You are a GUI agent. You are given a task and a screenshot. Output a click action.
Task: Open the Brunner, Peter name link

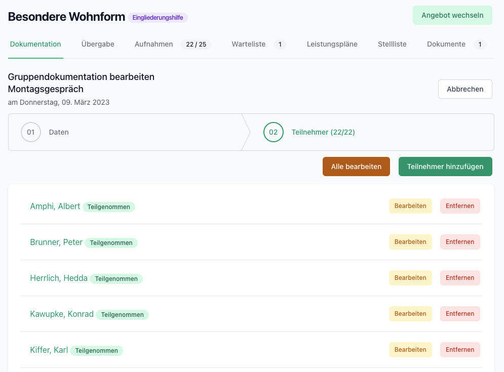pyautogui.click(x=56, y=242)
